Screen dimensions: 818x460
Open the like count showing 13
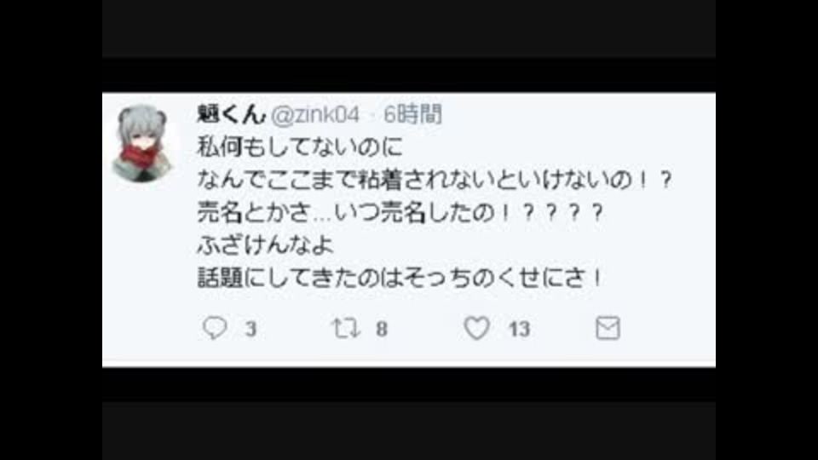pos(519,329)
